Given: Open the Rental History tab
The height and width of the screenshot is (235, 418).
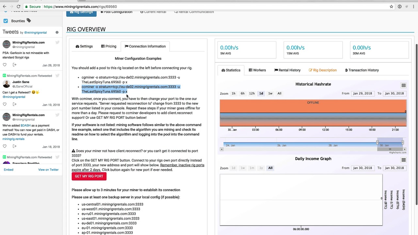Looking at the screenshot, I should [287, 70].
